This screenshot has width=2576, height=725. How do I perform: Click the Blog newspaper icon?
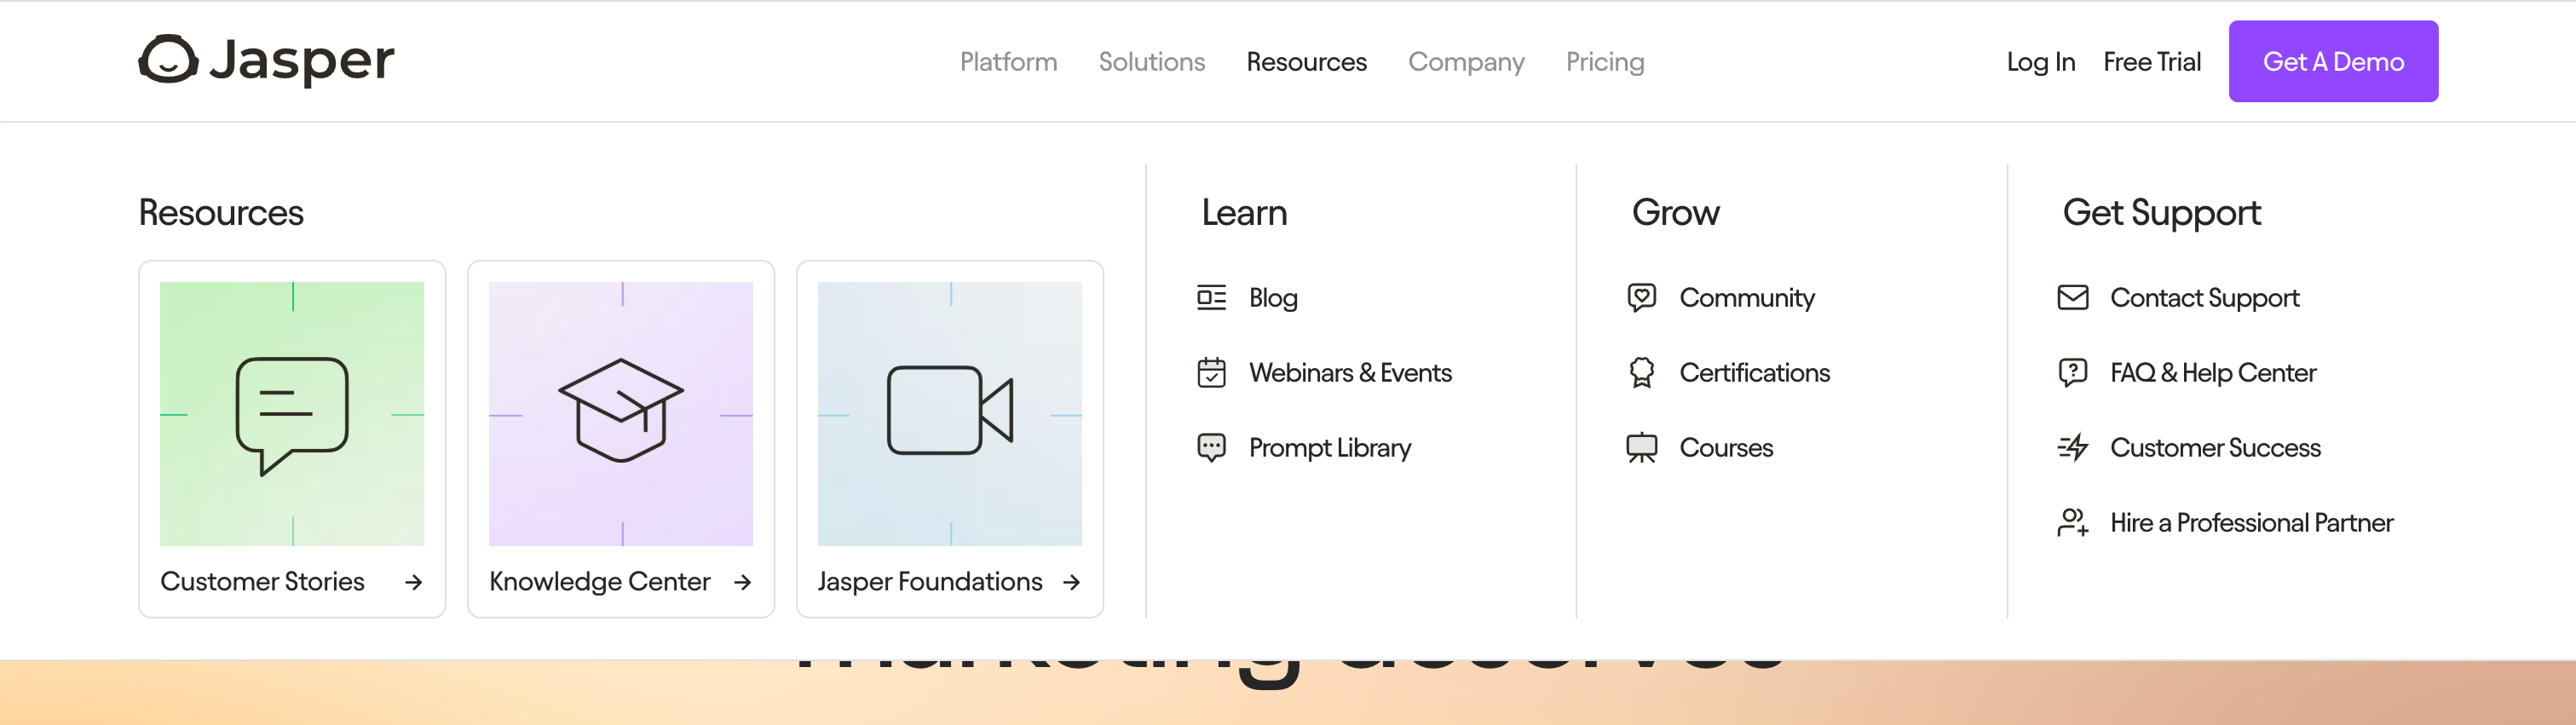[x=1211, y=298]
